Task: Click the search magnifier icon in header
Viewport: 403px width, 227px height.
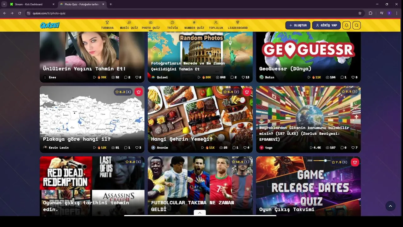Action: point(356,25)
